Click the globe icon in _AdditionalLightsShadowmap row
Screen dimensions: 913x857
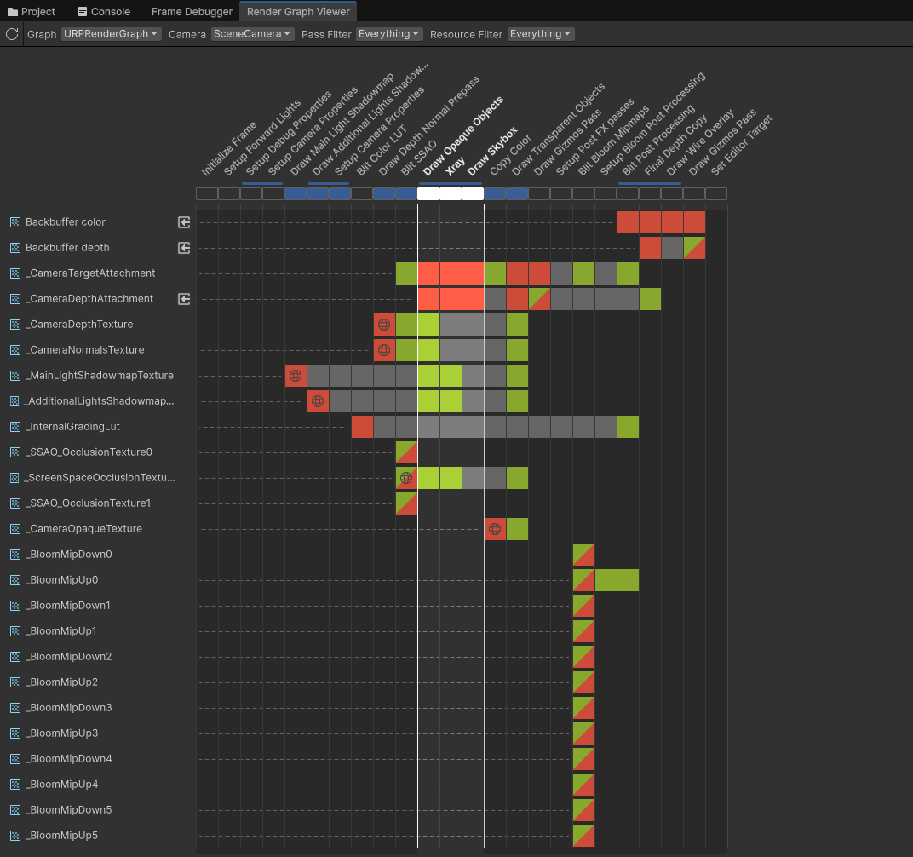tap(318, 401)
